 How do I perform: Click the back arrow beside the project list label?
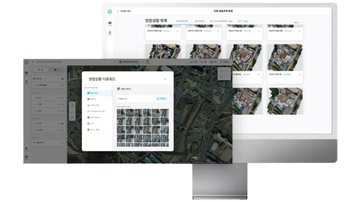[x=118, y=11]
